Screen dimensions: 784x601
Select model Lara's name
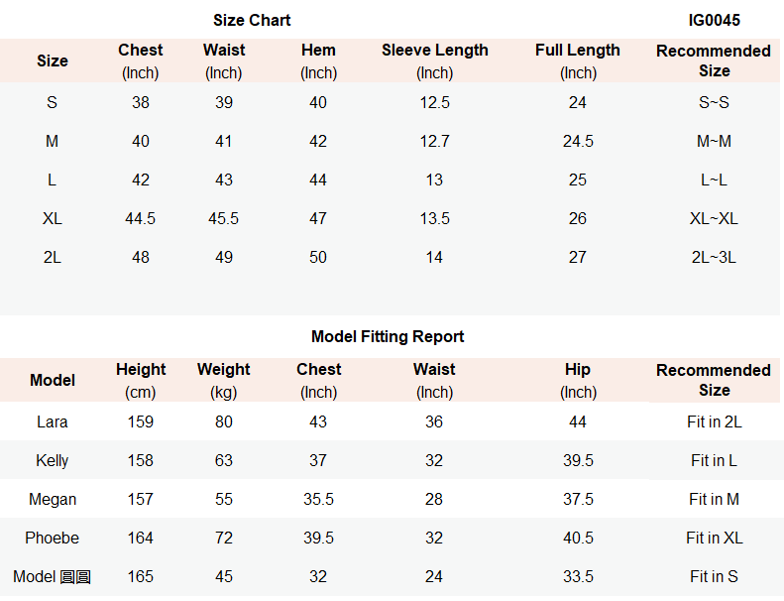[52, 421]
